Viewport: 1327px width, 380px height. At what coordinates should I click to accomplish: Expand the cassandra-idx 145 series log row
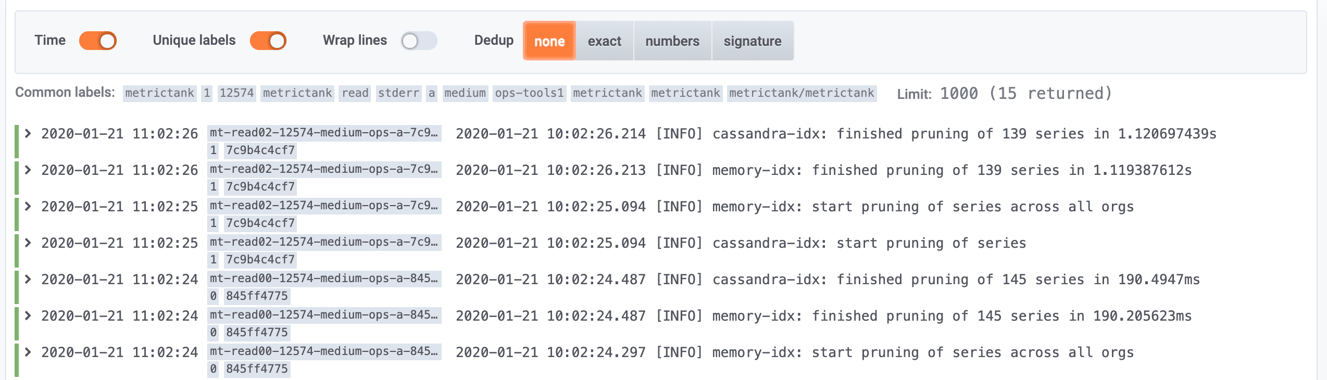28,280
